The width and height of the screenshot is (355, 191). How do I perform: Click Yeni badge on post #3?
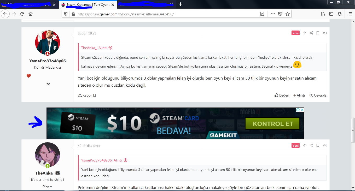tap(295, 33)
